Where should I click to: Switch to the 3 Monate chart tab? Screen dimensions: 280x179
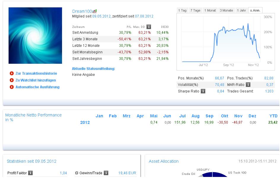[226, 10]
